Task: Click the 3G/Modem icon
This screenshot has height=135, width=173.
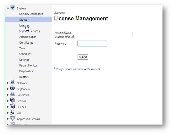Action: (x=13, y=88)
